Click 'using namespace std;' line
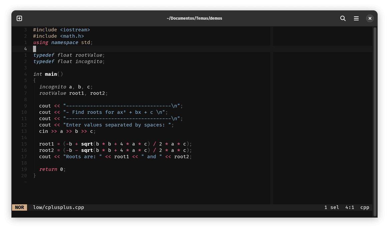Screen dimensions: 389x230 point(63,42)
